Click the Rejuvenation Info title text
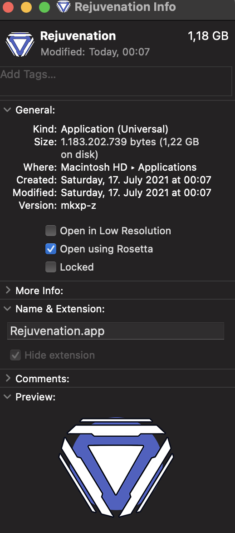 tap(125, 7)
